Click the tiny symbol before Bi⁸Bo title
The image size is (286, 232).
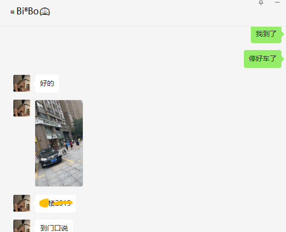tap(12, 12)
